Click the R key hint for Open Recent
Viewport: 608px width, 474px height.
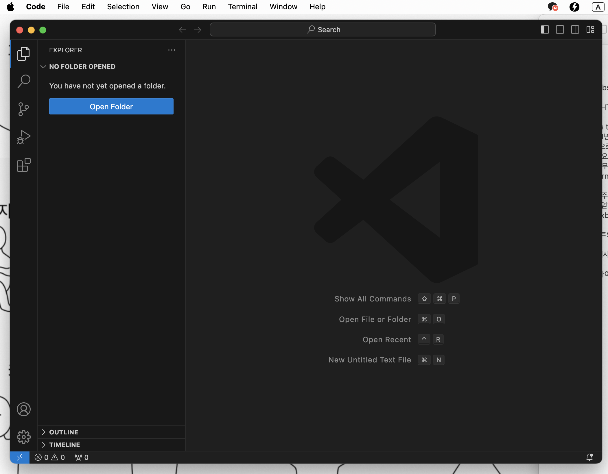tap(438, 339)
